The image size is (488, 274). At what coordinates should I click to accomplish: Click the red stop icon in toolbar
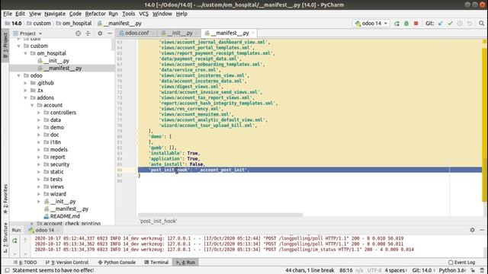416,24
